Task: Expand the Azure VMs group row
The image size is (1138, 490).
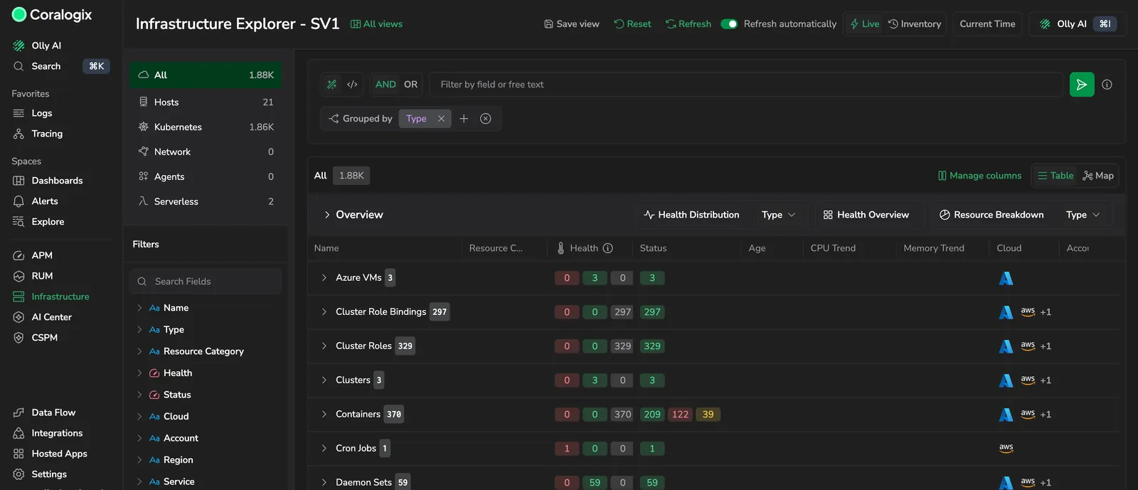Action: (324, 278)
